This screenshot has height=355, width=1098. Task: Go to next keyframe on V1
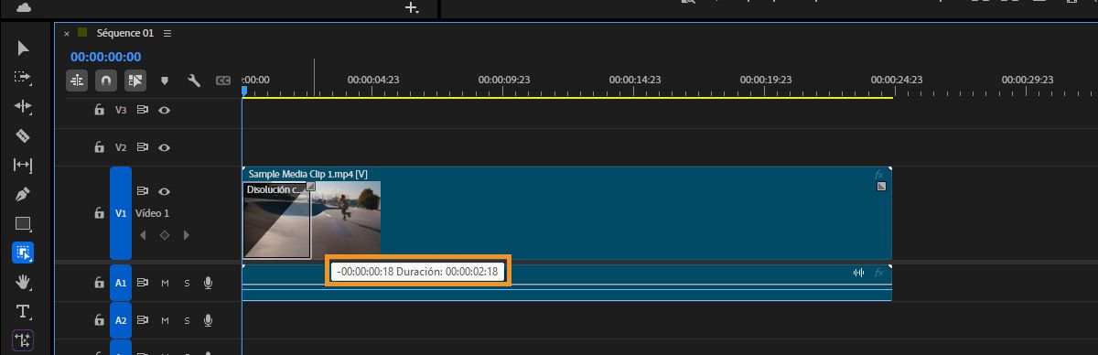[x=187, y=235]
